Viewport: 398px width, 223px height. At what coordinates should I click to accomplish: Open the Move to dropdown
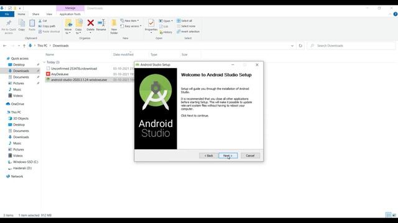(68, 27)
